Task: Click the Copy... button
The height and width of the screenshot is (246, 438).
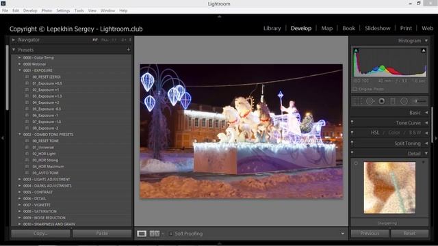Action: coord(40,234)
